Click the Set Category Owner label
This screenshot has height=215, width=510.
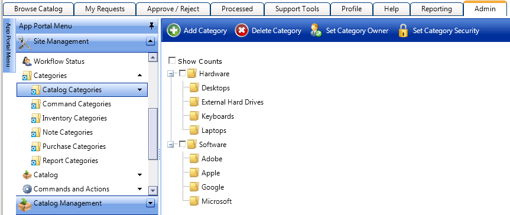357,31
